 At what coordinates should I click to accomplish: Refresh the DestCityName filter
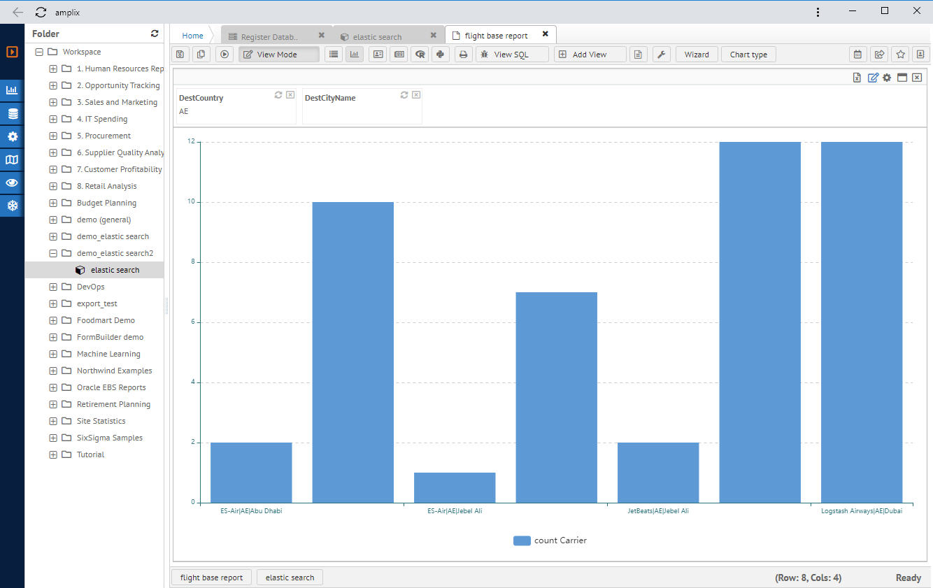[x=404, y=95]
